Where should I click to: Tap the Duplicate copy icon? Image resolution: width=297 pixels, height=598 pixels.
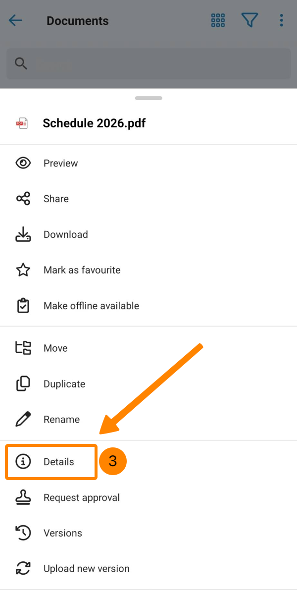23,384
